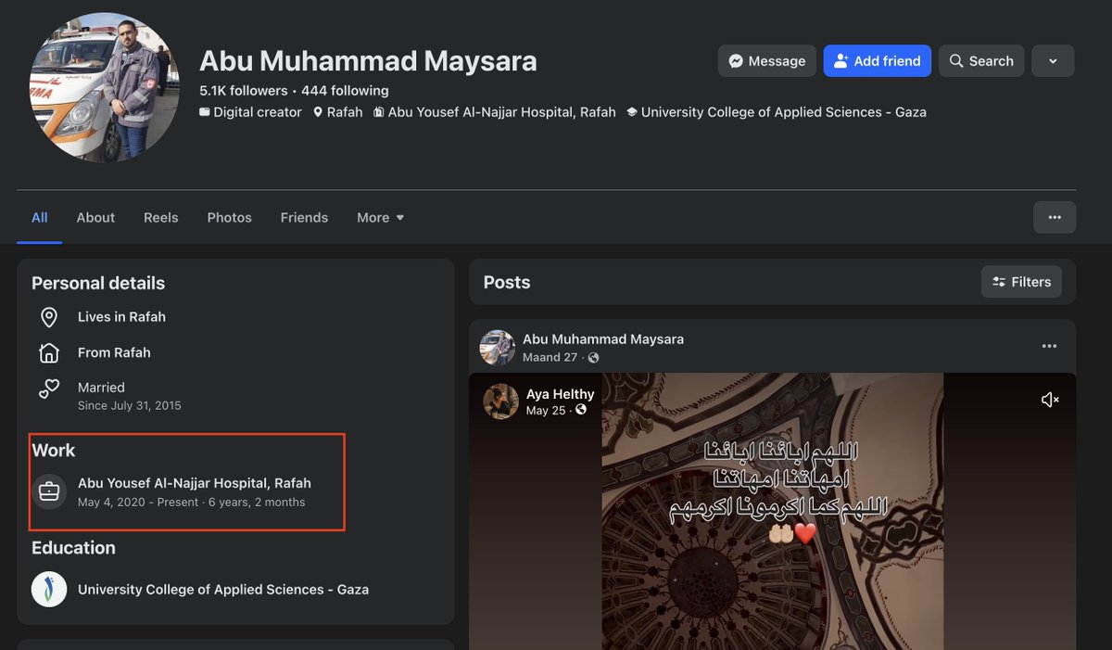Image resolution: width=1112 pixels, height=650 pixels.
Task: Click the home icon beside From Rafah
Action: point(49,352)
